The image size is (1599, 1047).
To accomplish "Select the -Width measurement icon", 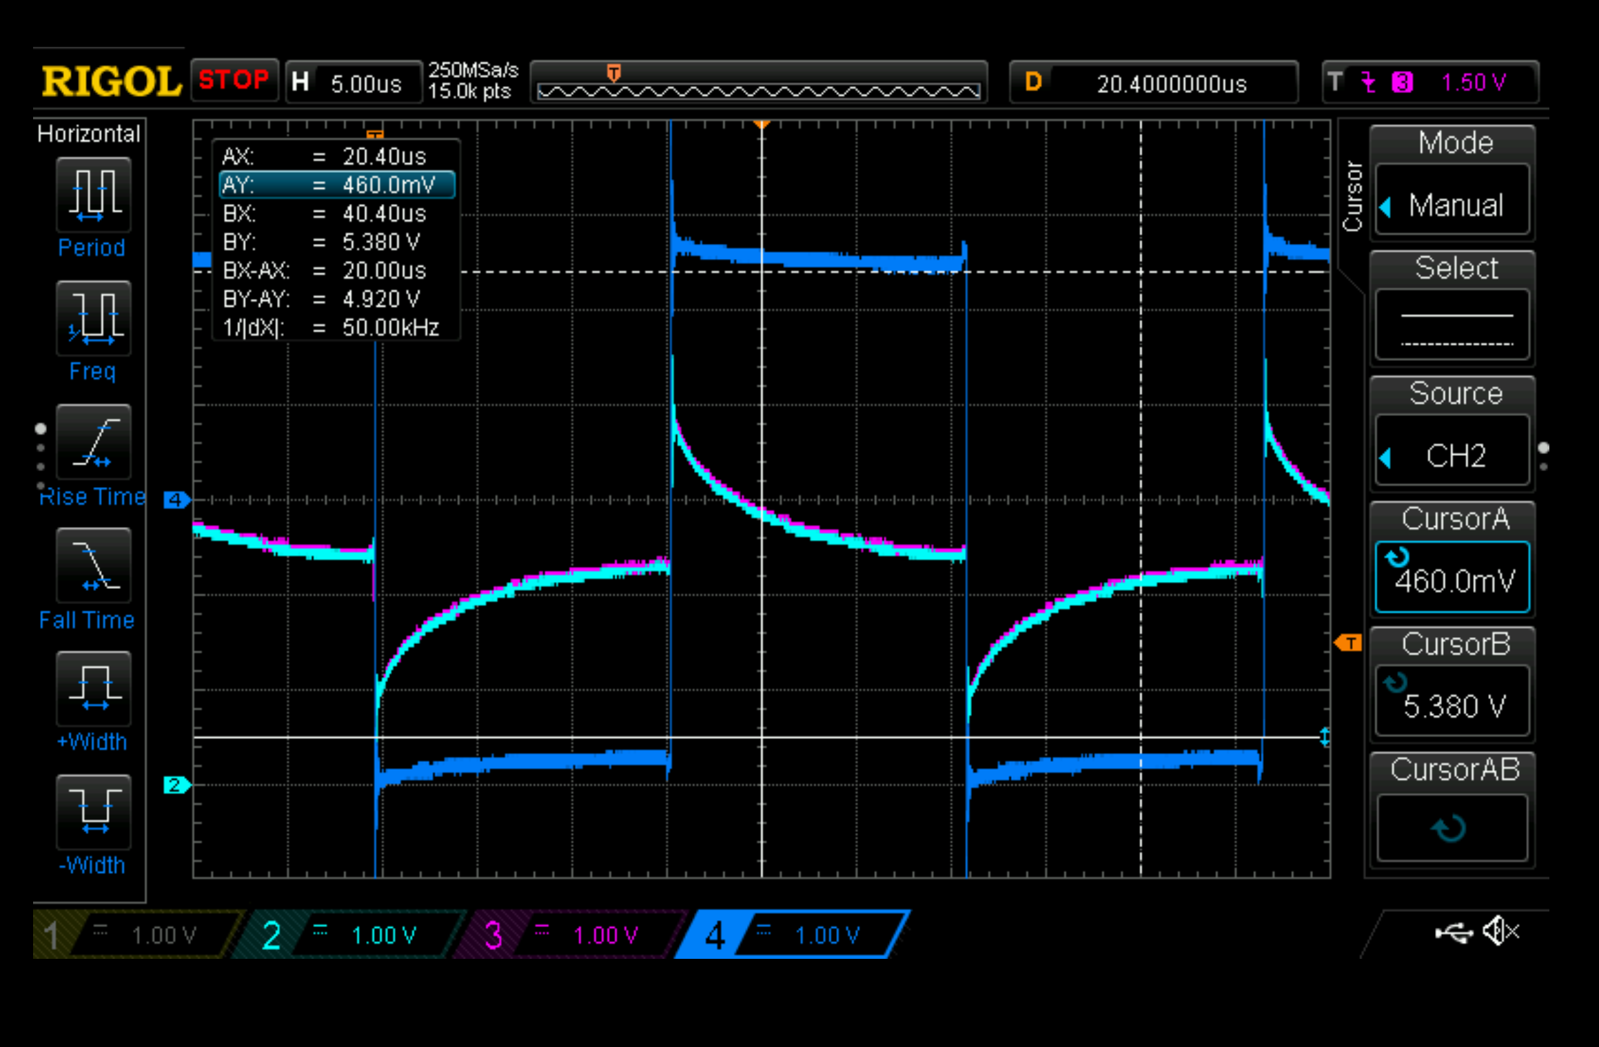I will 94,811.
